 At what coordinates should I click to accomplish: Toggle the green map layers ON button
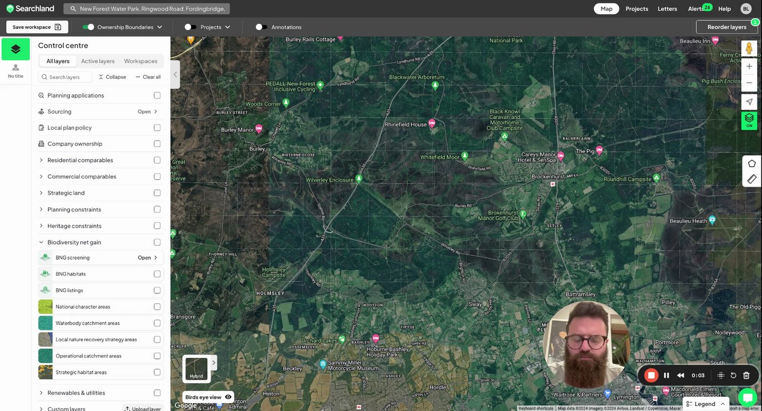tap(749, 120)
